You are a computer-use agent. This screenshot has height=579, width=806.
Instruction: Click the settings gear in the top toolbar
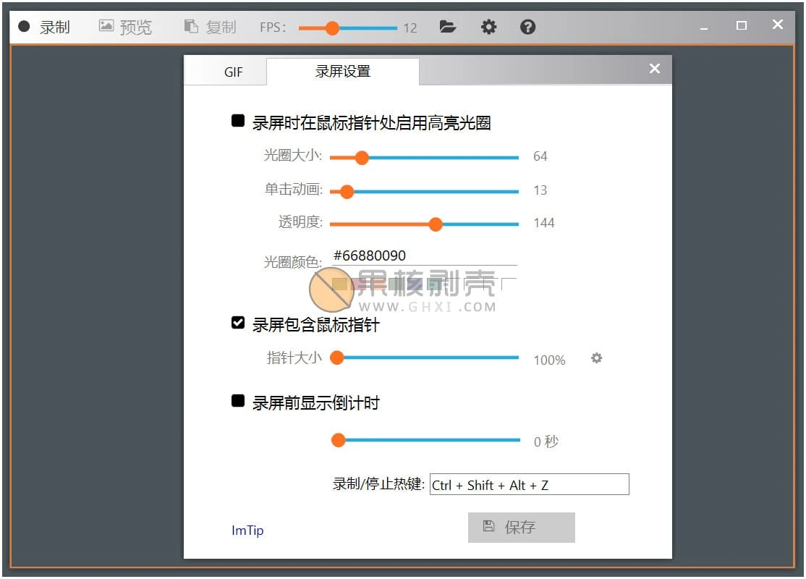[489, 28]
